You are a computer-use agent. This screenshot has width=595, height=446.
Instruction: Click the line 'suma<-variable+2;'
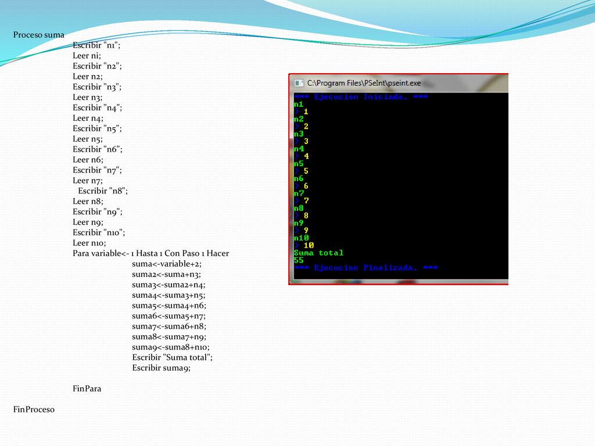(167, 264)
